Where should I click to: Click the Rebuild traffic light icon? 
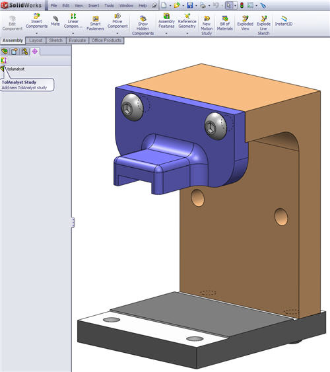[242, 5]
